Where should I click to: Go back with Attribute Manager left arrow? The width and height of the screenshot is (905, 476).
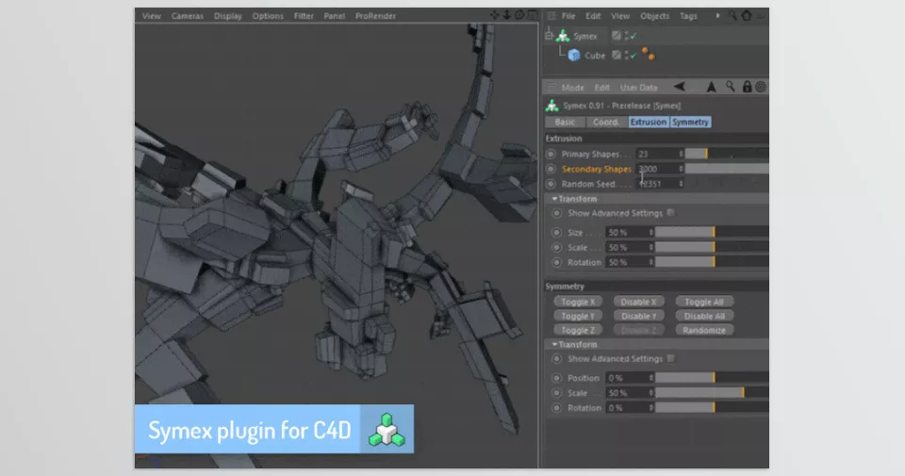tap(680, 87)
